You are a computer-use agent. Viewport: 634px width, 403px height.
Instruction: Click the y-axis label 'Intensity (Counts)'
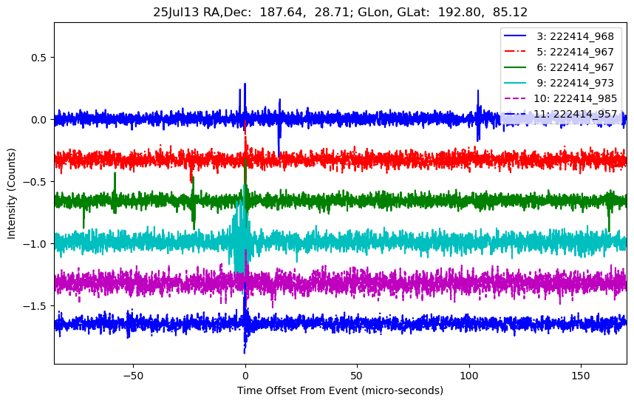click(11, 194)
